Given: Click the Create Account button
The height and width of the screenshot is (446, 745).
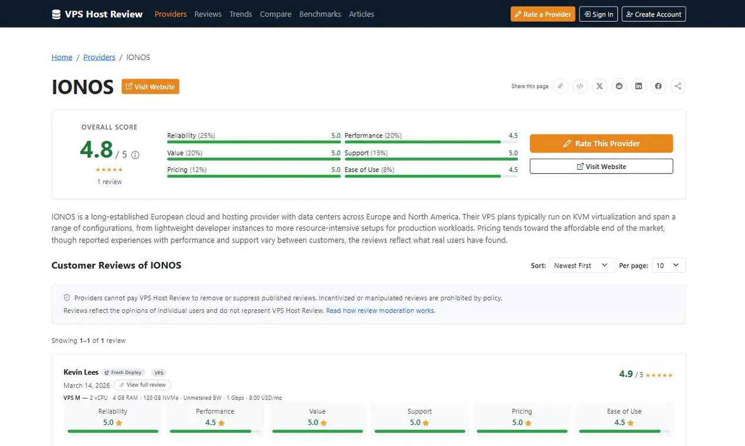Looking at the screenshot, I should pyautogui.click(x=653, y=14).
